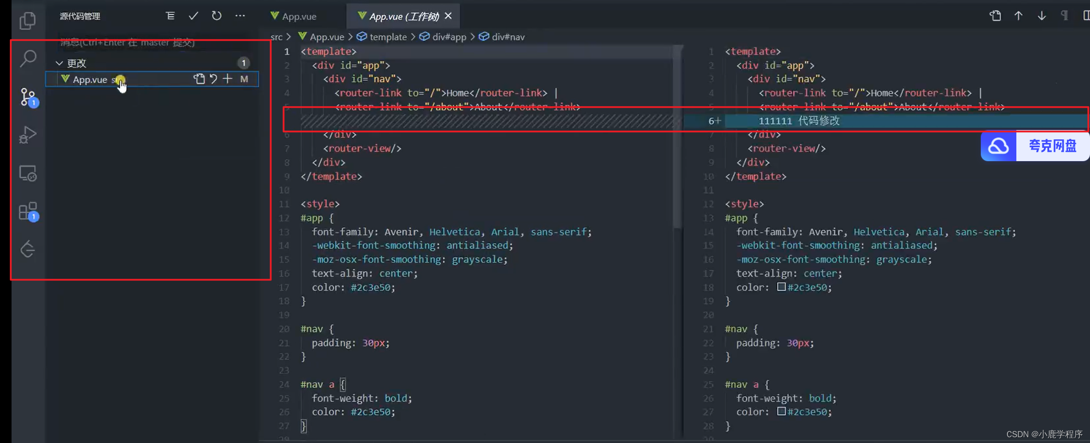1090x443 pixels.
Task: Toggle whitespace paragraph icon in diff toolbar
Action: (1065, 16)
